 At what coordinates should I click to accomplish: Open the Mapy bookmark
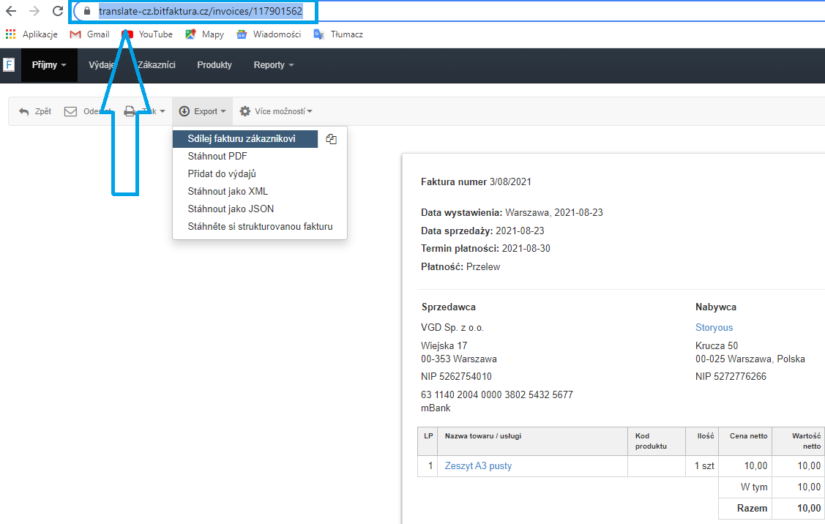coord(205,34)
